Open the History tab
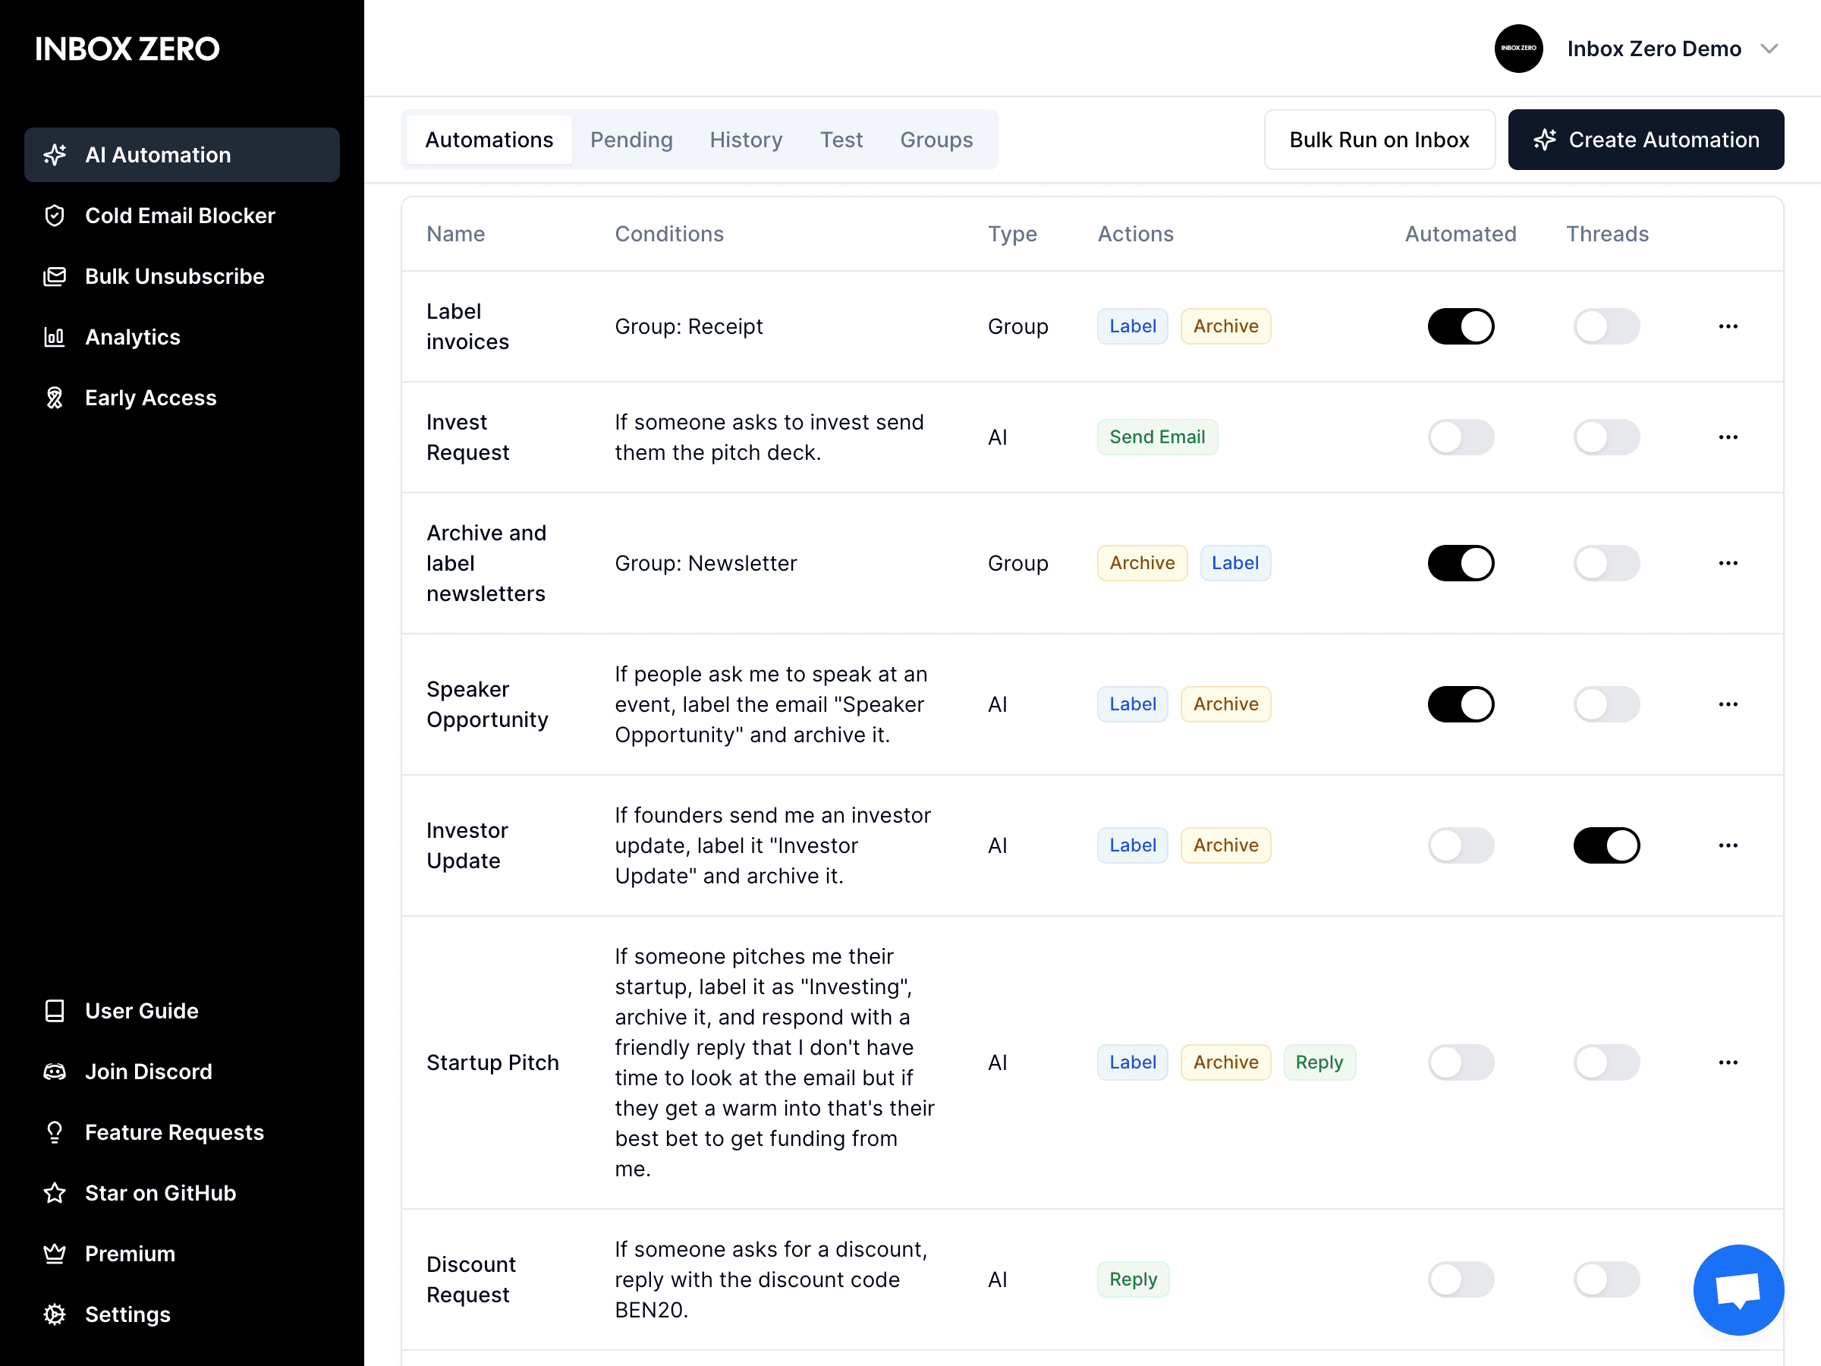1821x1366 pixels. pos(745,139)
